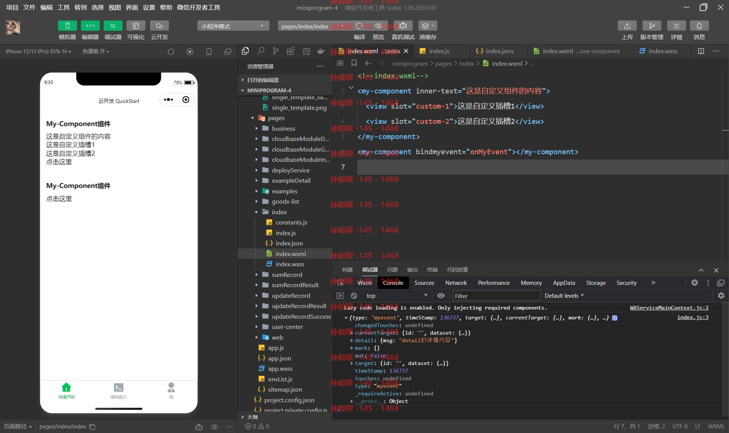Toggle the Editor panel button
The image size is (729, 433).
click(90, 26)
